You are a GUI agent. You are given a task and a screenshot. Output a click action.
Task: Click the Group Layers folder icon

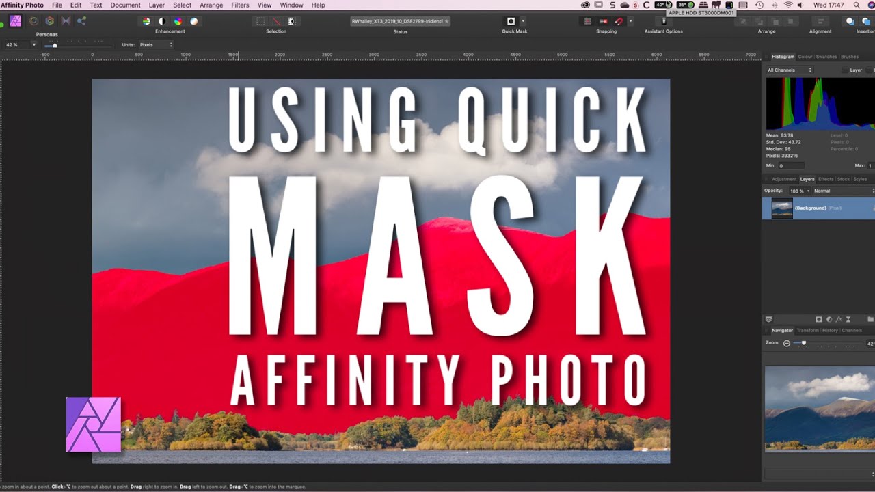[871, 319]
